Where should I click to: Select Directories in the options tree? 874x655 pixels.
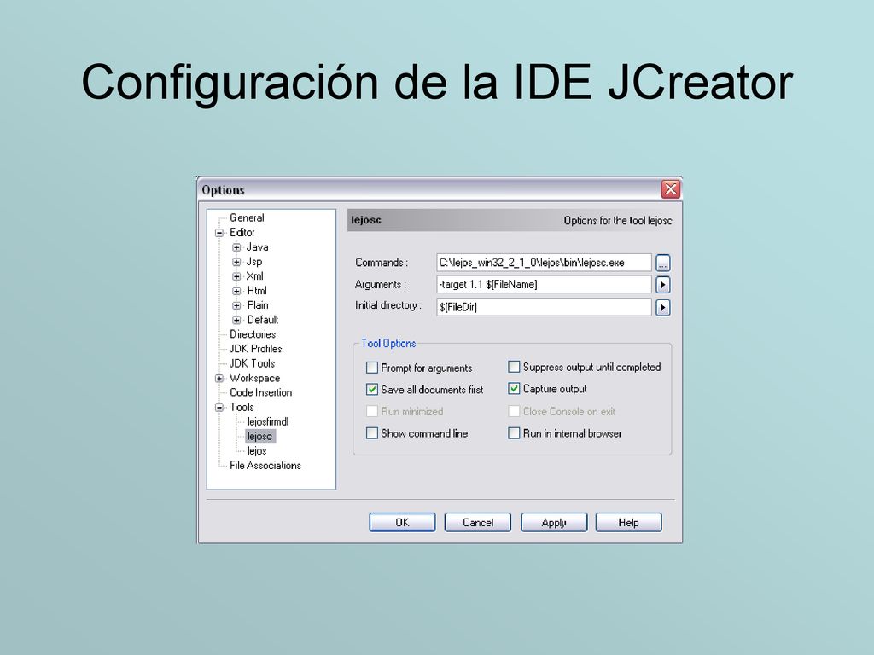[253, 334]
